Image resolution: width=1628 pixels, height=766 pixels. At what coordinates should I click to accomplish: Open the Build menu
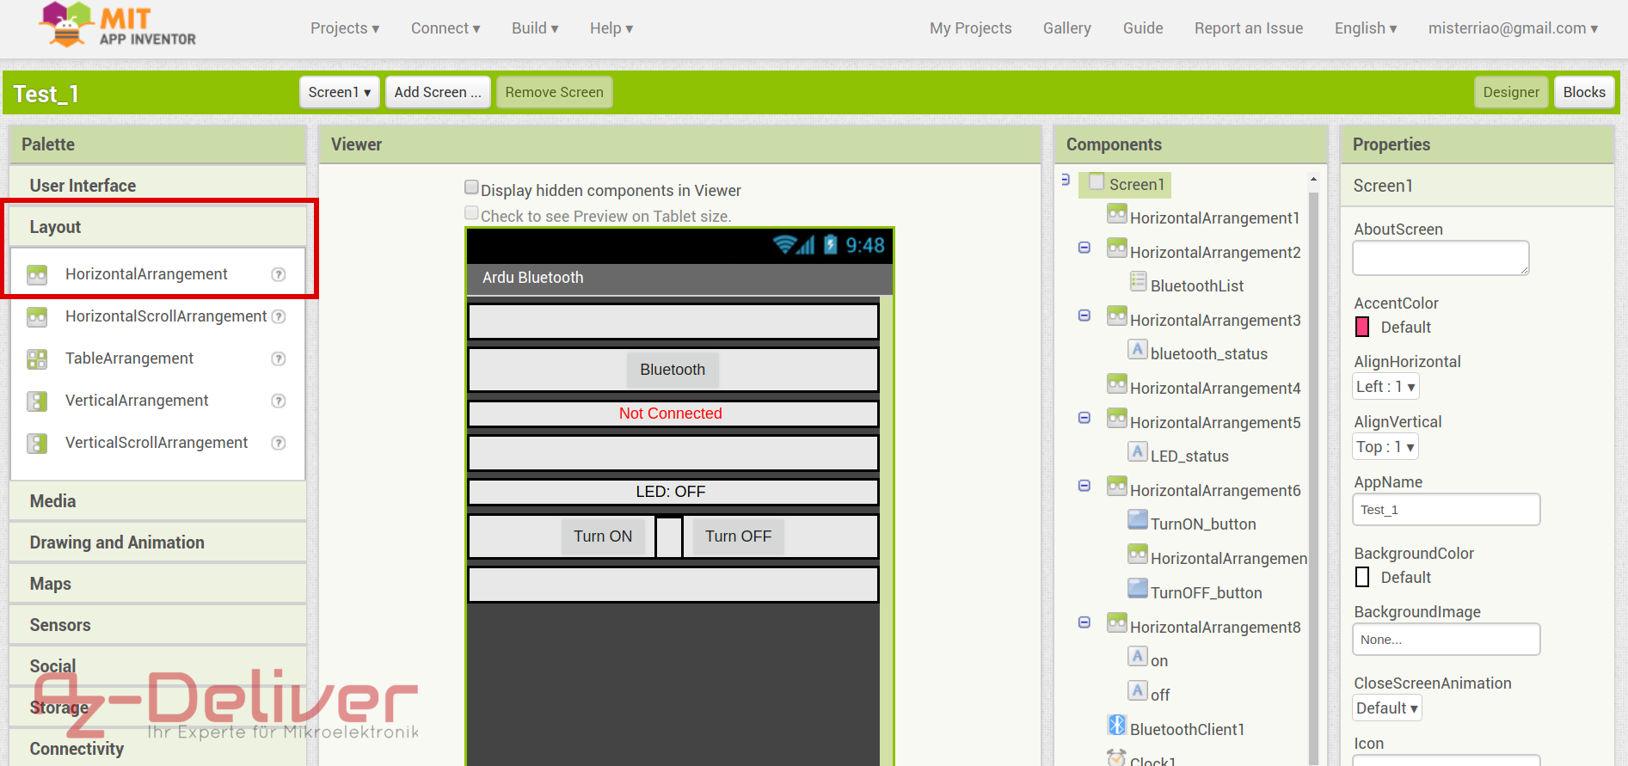tap(534, 28)
